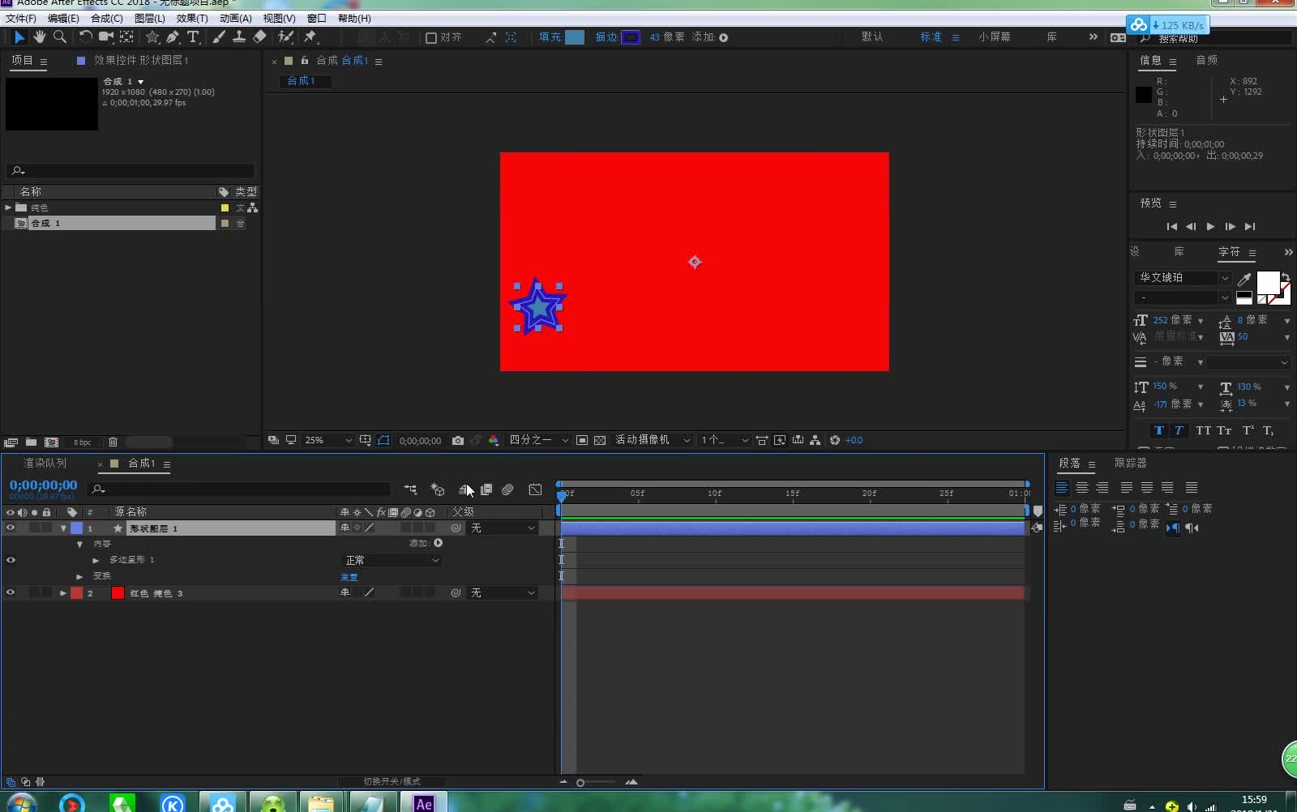Click 重置 link for 变换

(349, 577)
